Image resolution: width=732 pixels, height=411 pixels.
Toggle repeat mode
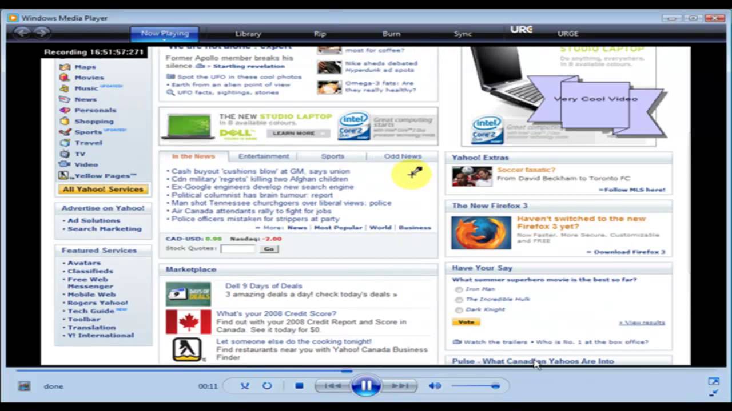[x=267, y=386]
